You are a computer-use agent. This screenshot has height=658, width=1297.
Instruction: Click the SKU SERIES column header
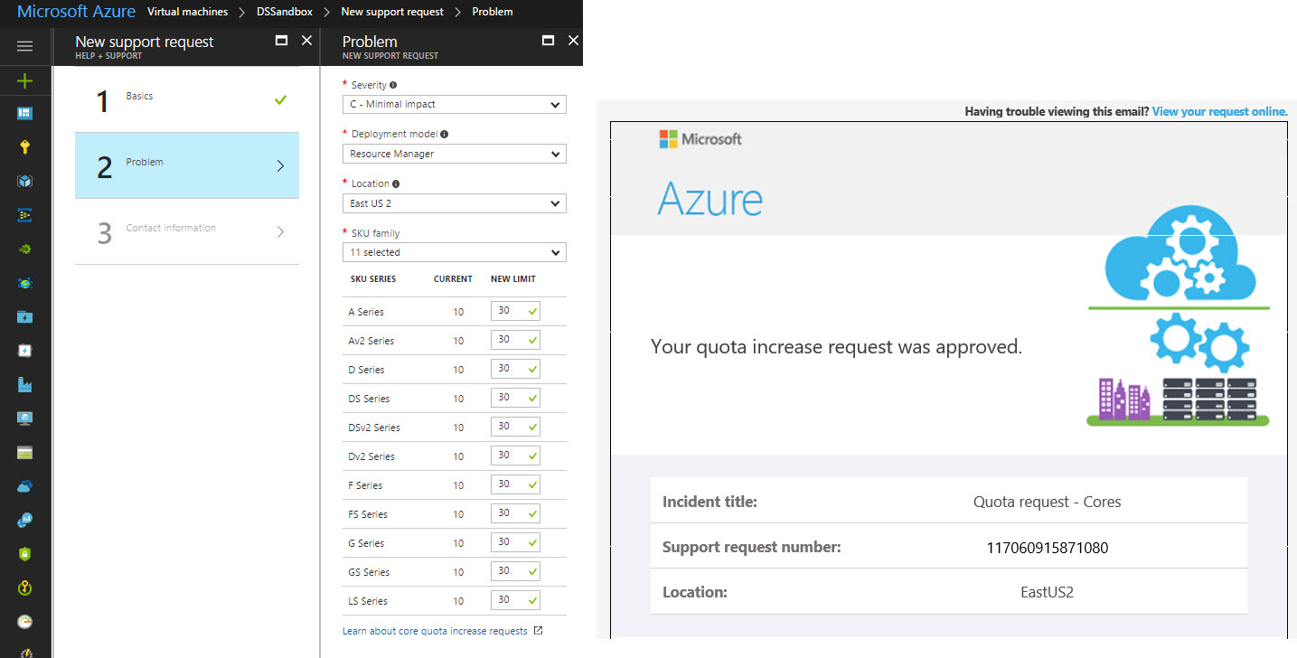pos(373,279)
